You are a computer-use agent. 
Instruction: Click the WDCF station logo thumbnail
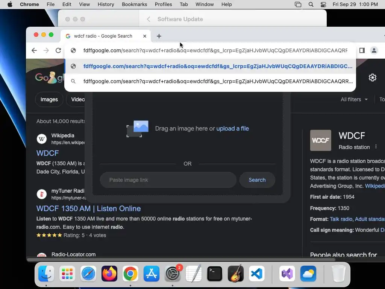point(321,140)
